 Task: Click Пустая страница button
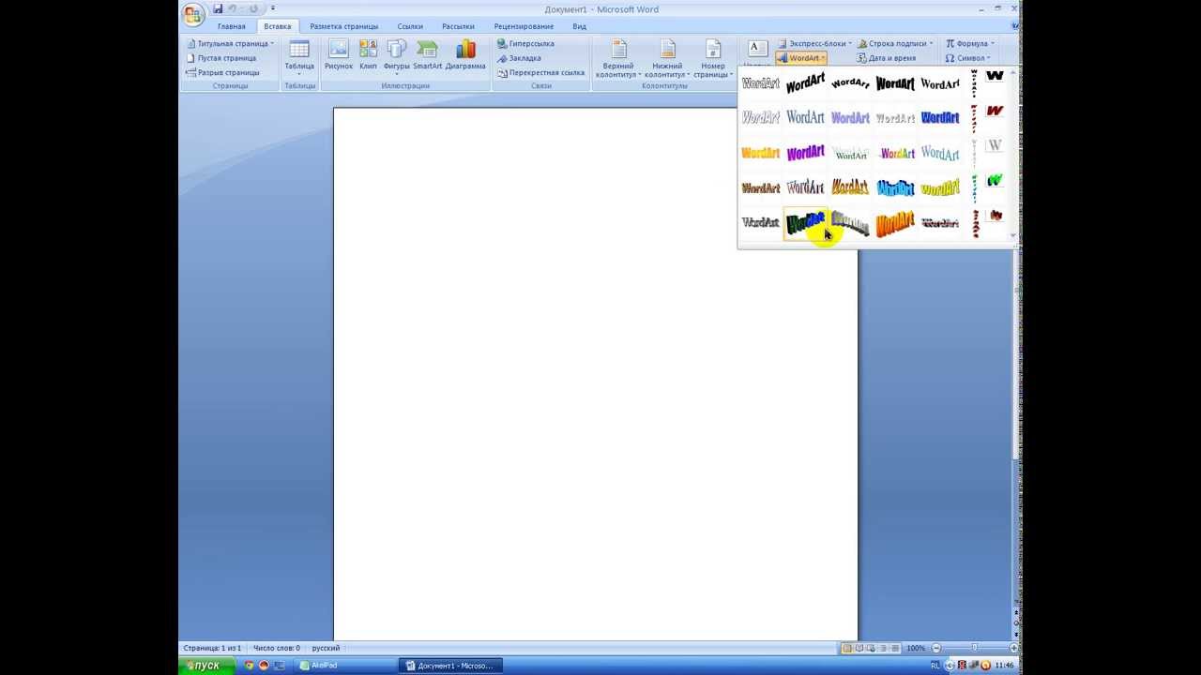221,58
